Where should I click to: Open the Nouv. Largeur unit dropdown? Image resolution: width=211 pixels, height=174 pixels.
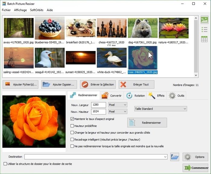[x=118, y=105]
